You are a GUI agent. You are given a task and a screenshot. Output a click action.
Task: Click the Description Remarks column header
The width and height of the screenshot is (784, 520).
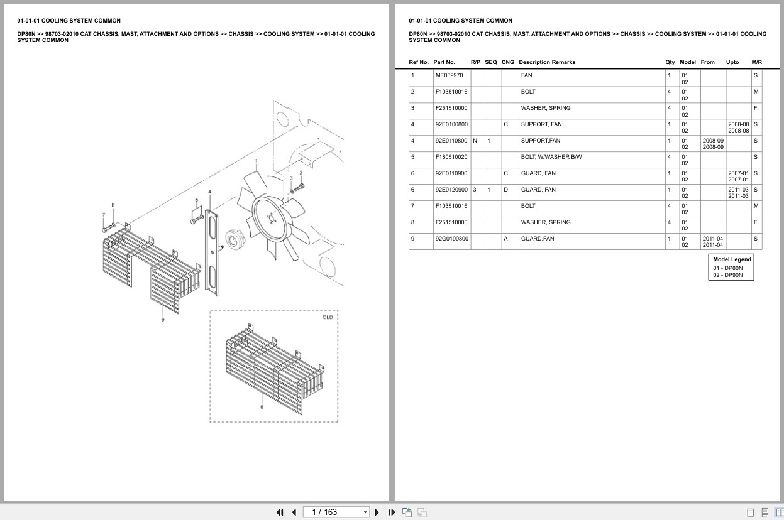(x=547, y=62)
